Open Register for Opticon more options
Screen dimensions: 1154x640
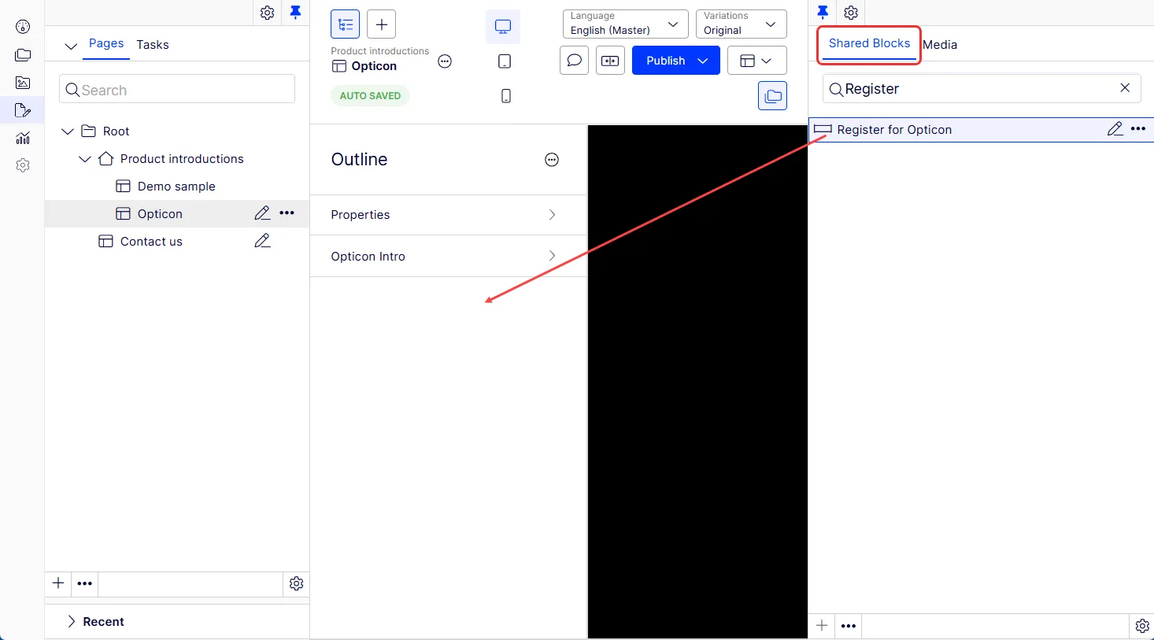click(1138, 129)
